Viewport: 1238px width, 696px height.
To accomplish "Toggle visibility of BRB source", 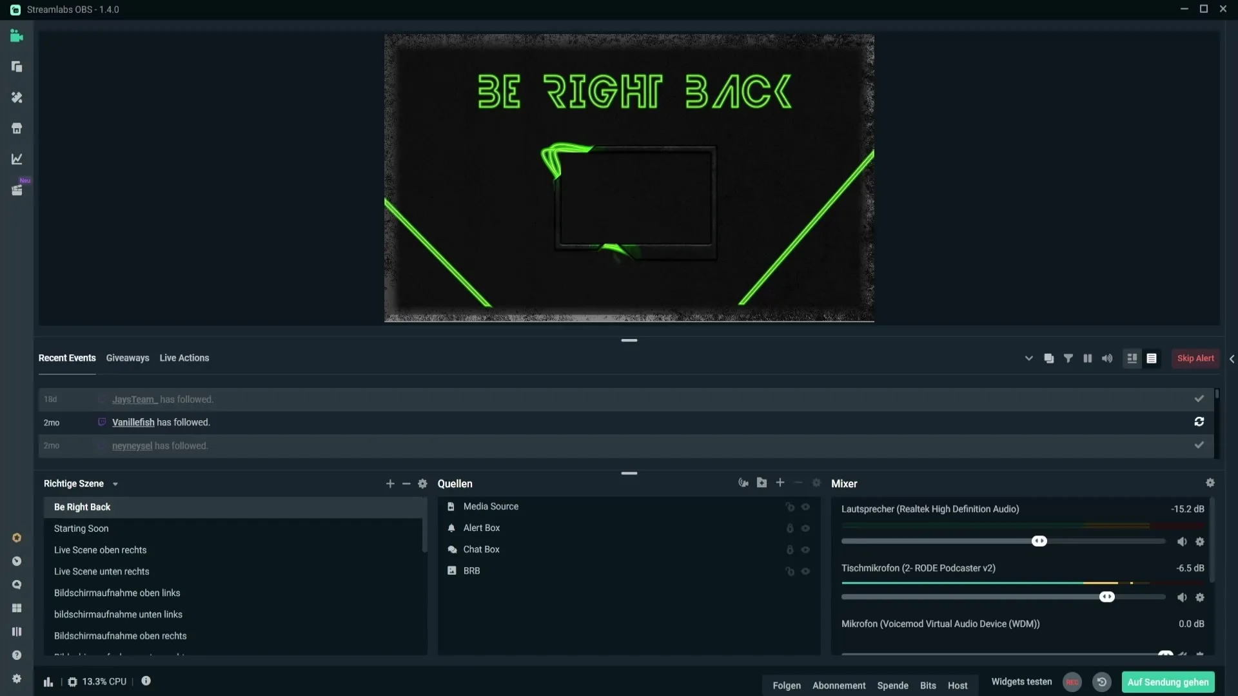I will [x=805, y=570].
